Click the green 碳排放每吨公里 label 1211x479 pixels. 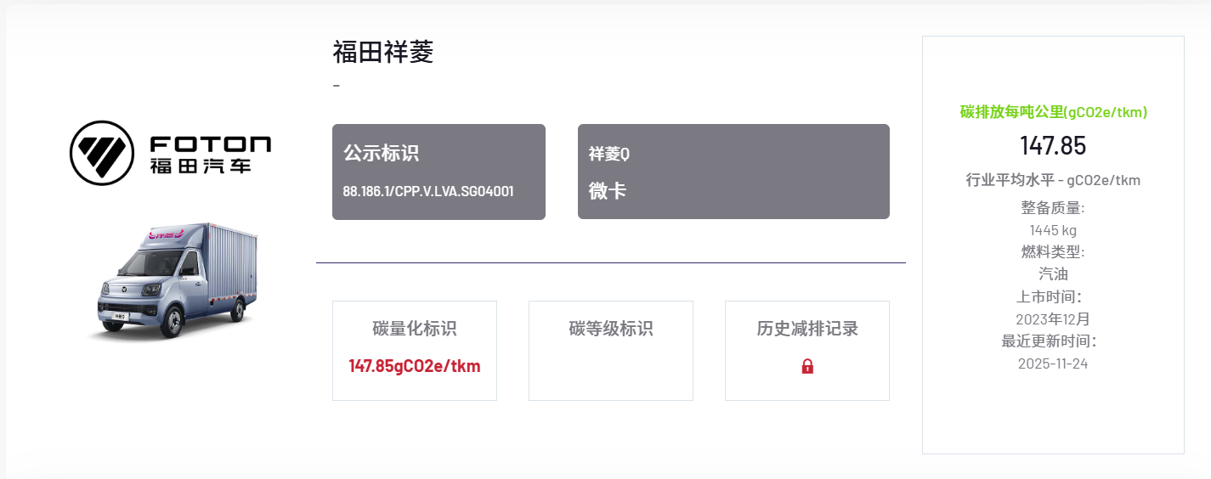pyautogui.click(x=1053, y=112)
